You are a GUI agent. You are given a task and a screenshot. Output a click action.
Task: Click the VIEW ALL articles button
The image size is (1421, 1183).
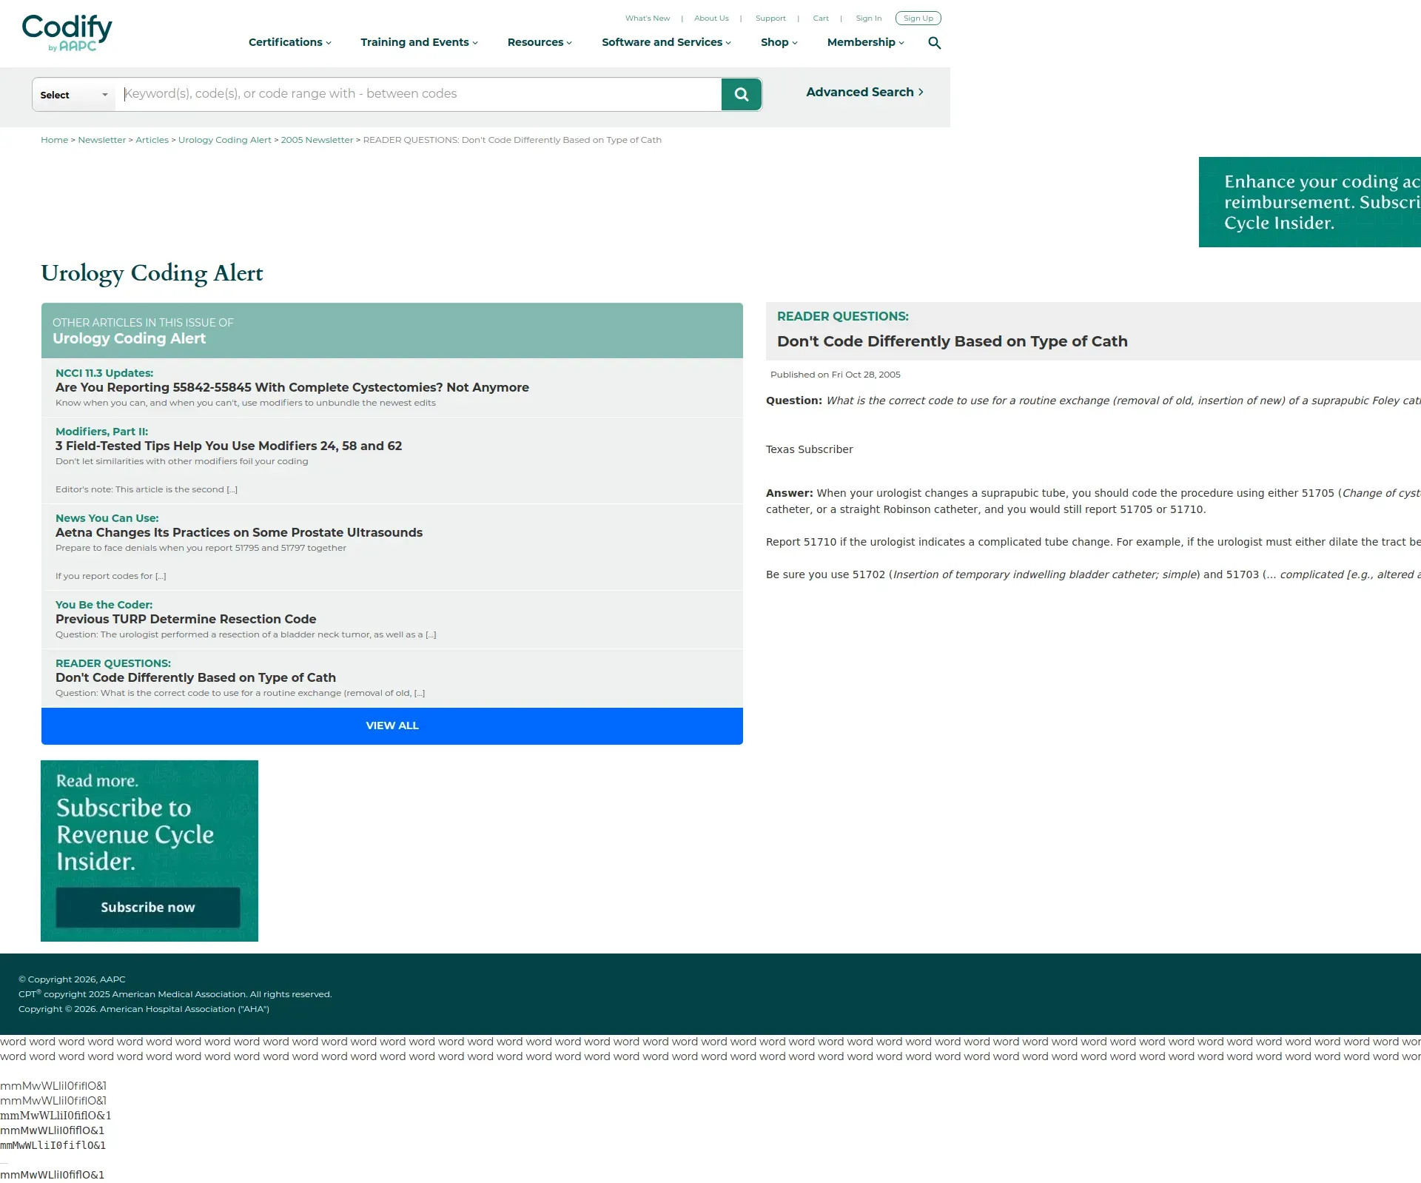(392, 725)
